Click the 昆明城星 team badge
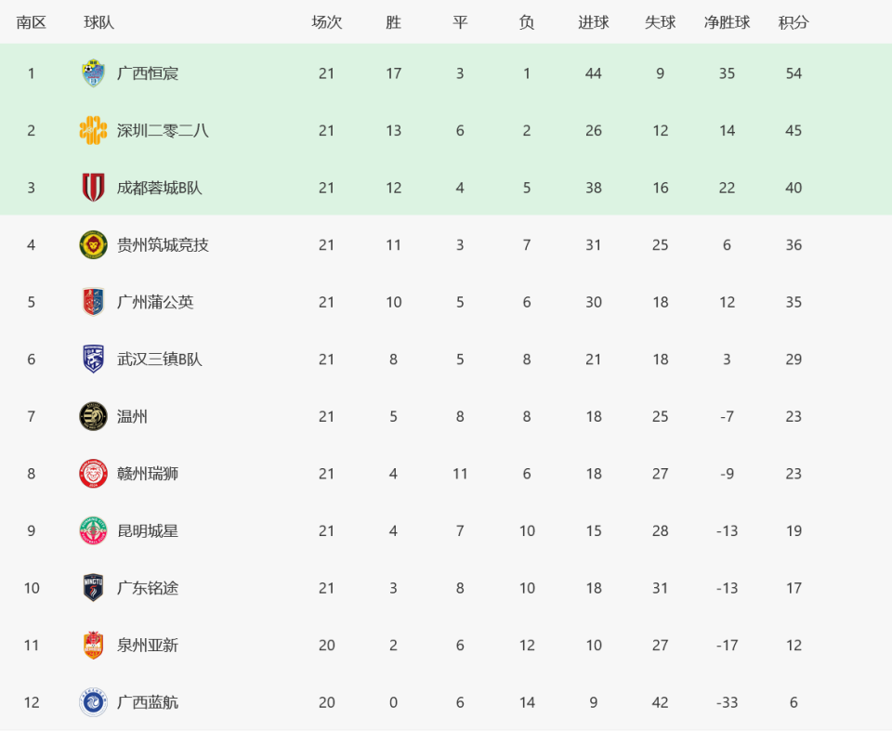Viewport: 892px width, 732px height. 93,530
